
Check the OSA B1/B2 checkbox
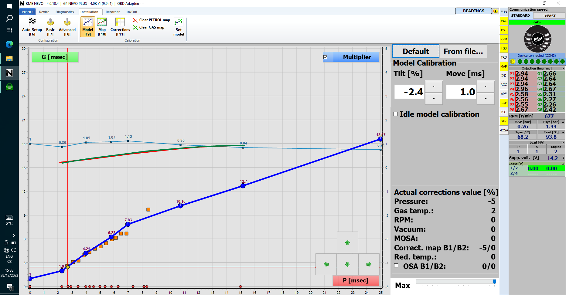pyautogui.click(x=396, y=266)
